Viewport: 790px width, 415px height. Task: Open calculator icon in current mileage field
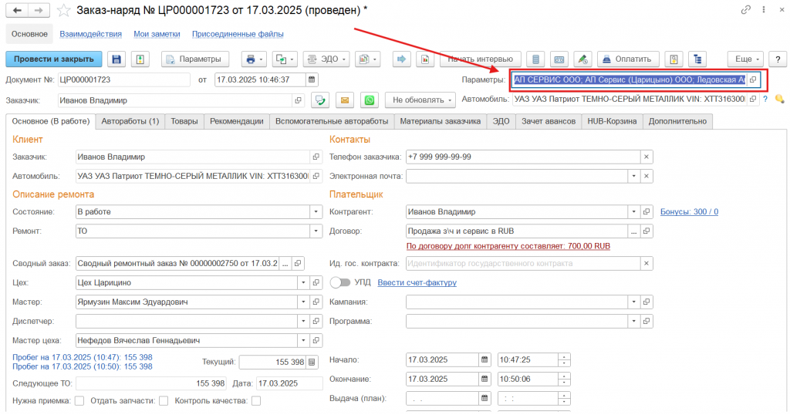tap(312, 362)
